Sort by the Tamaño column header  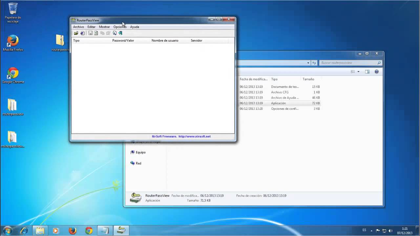click(x=311, y=79)
